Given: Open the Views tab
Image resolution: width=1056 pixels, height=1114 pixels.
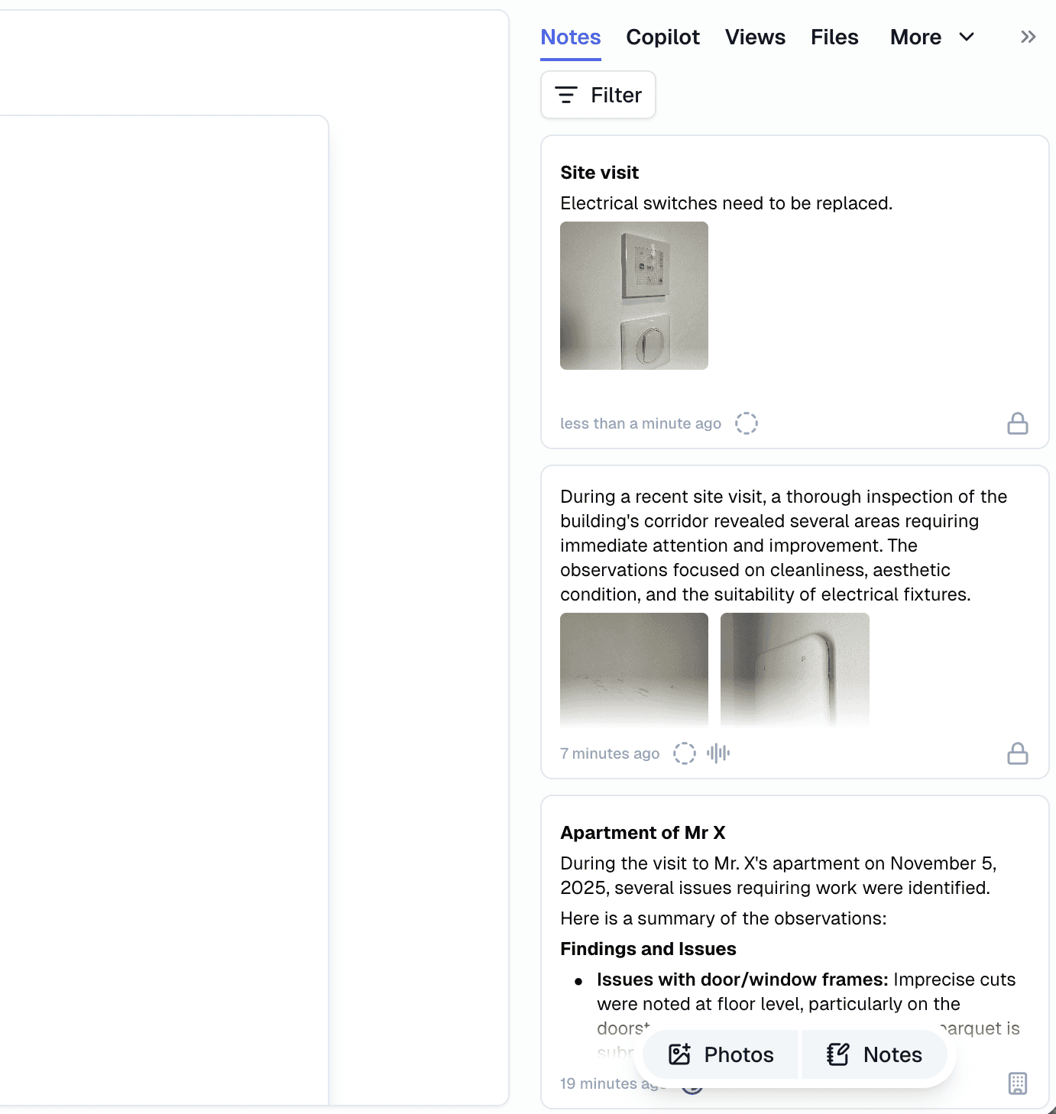Looking at the screenshot, I should [x=755, y=37].
